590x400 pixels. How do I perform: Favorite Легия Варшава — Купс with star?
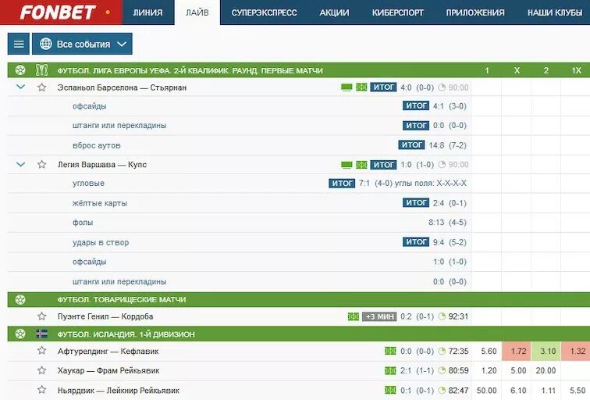coord(42,164)
